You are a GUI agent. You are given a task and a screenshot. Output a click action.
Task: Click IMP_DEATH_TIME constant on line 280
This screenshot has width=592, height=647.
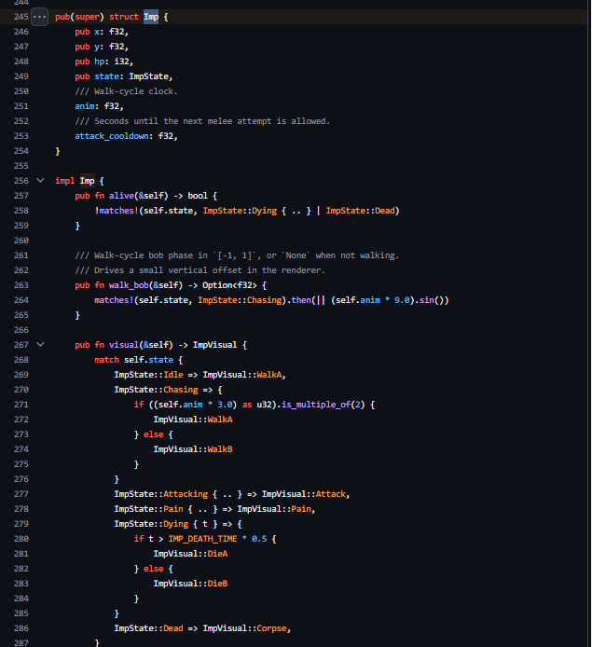[x=202, y=539]
